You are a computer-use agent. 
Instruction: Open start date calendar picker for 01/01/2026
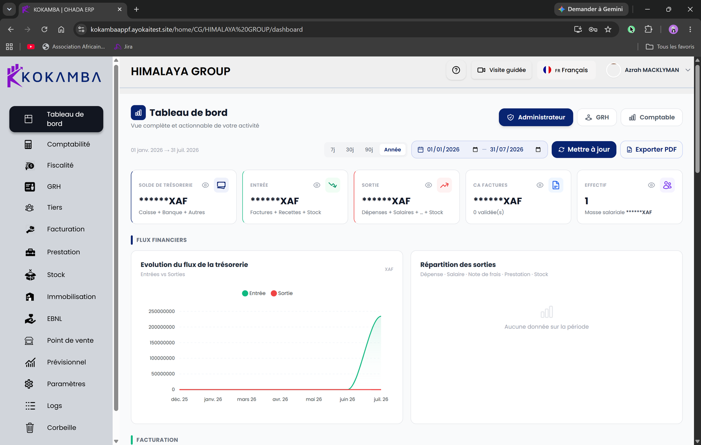(475, 150)
